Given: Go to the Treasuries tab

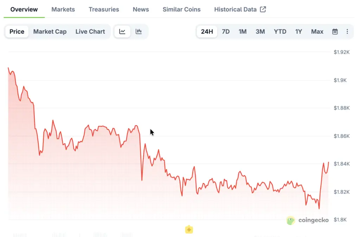Looking at the screenshot, I should (x=104, y=9).
